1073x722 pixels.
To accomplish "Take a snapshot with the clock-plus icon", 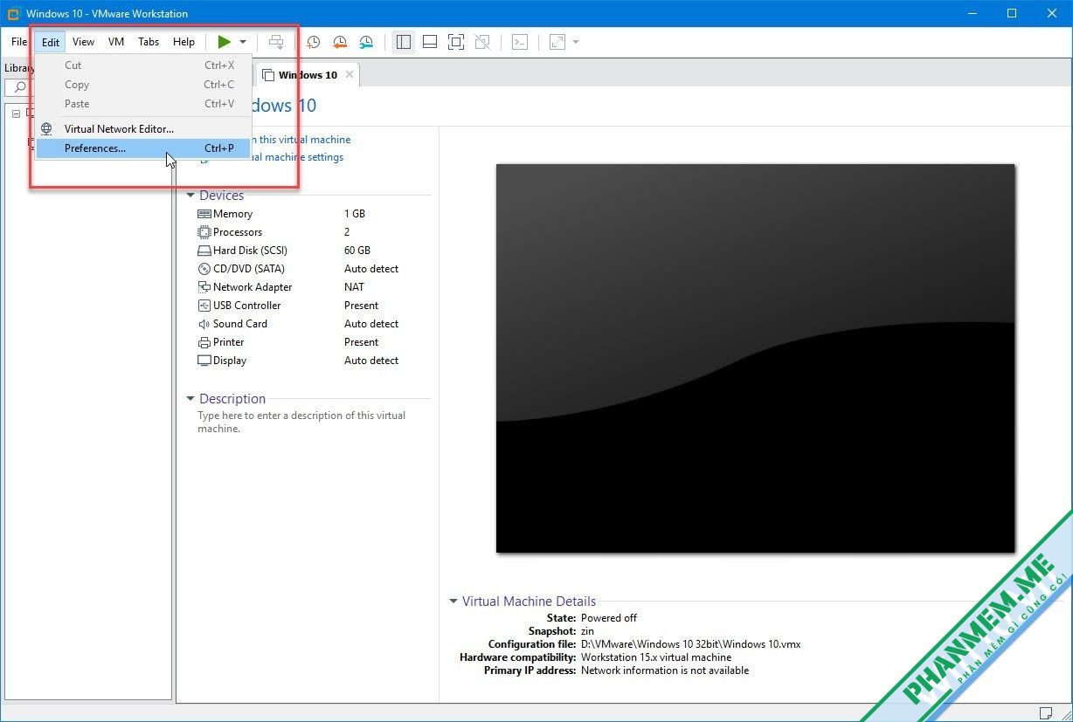I will pyautogui.click(x=313, y=42).
